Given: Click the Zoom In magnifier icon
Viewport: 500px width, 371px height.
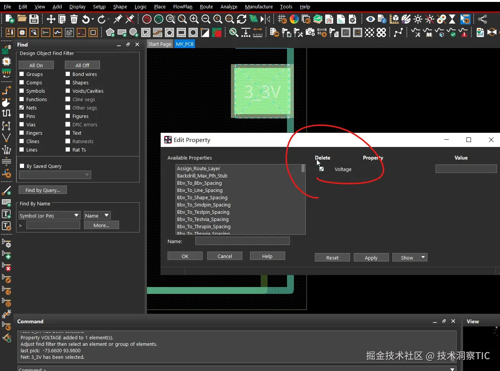Looking at the screenshot, I should coord(194,19).
